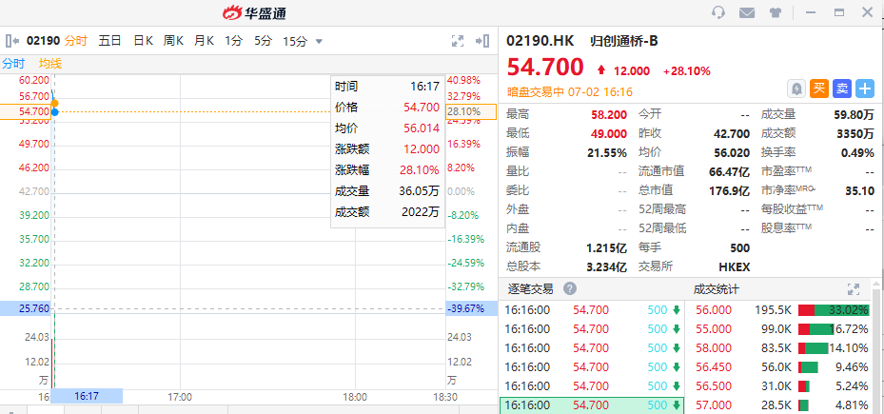Open the 成交统计 tab
The width and height of the screenshot is (884, 414).
point(716,289)
